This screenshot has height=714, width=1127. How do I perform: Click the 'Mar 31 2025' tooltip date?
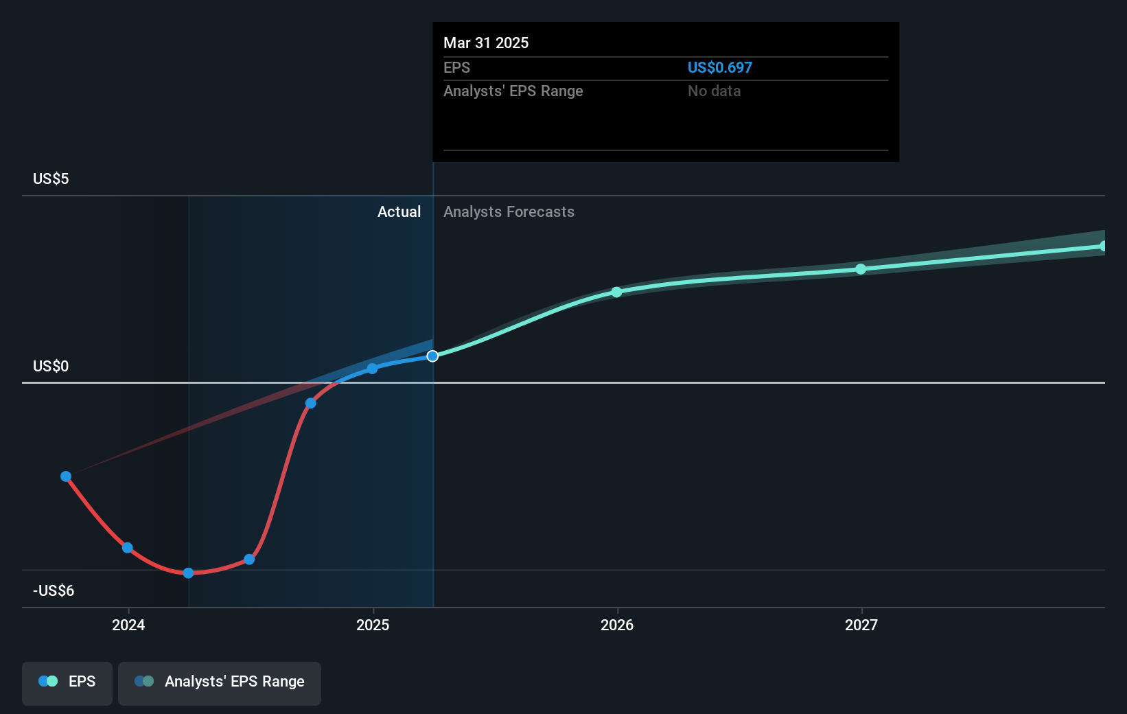(486, 43)
